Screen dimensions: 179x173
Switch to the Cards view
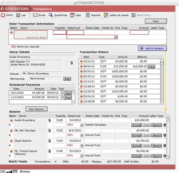[x=3, y=15]
